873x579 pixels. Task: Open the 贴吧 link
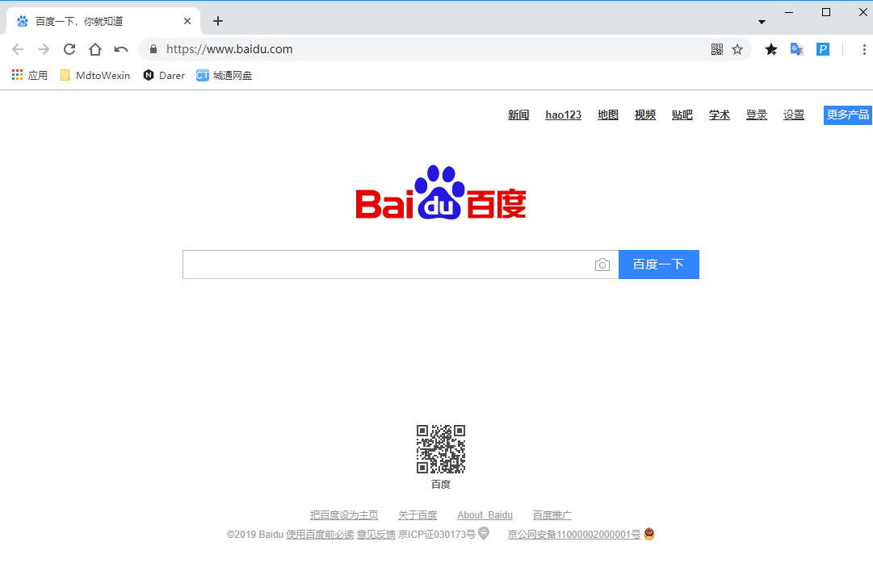[x=682, y=115]
